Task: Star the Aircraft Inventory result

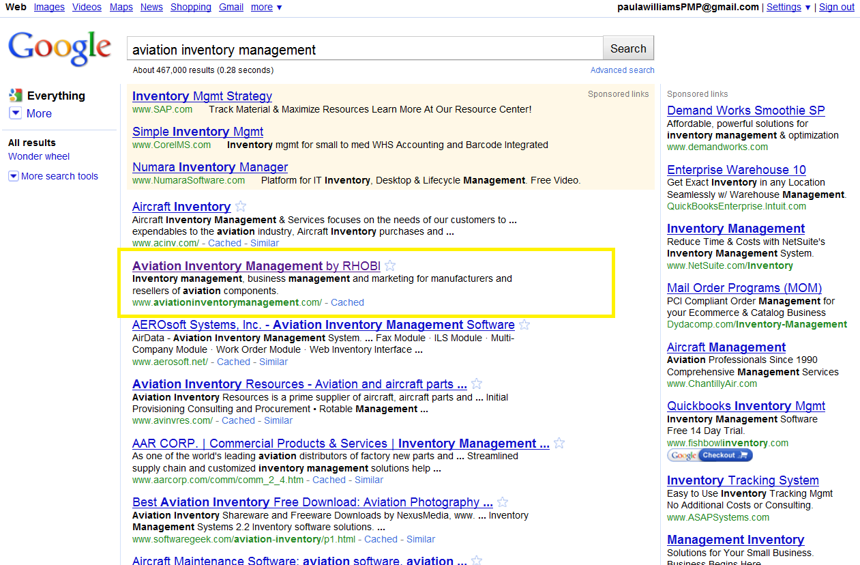Action: click(240, 206)
